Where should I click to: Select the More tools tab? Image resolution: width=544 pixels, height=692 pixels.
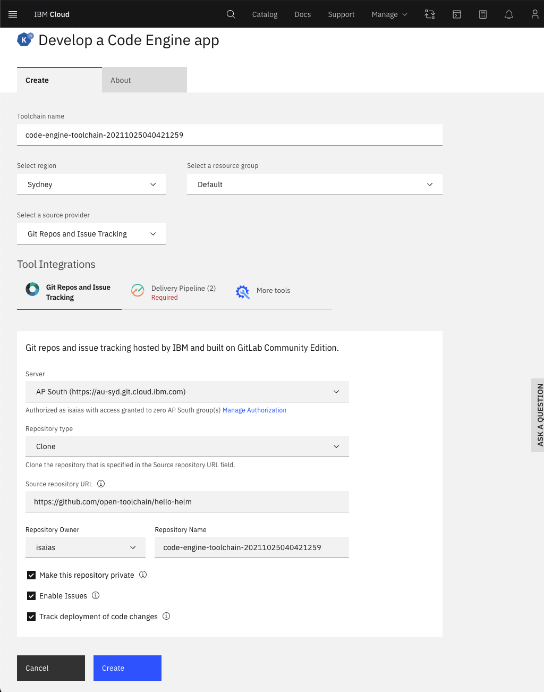(279, 292)
